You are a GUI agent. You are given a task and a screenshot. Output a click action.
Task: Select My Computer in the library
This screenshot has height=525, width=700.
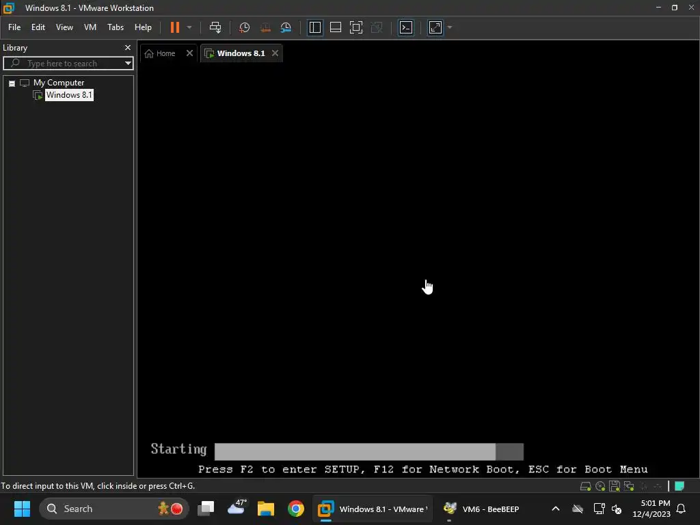tap(59, 83)
